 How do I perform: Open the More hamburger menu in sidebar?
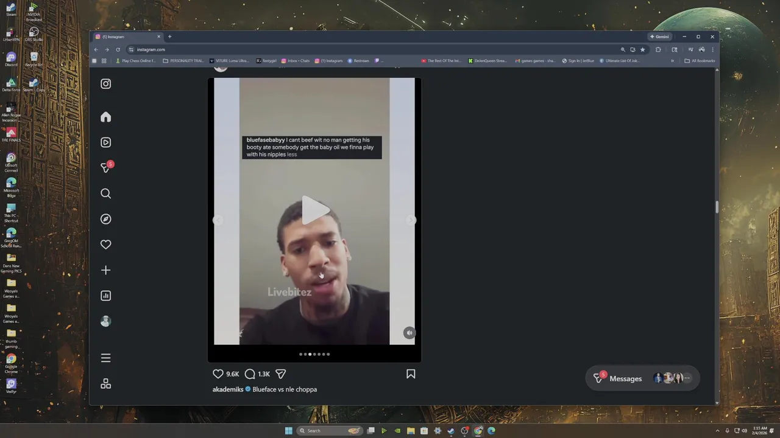click(105, 358)
